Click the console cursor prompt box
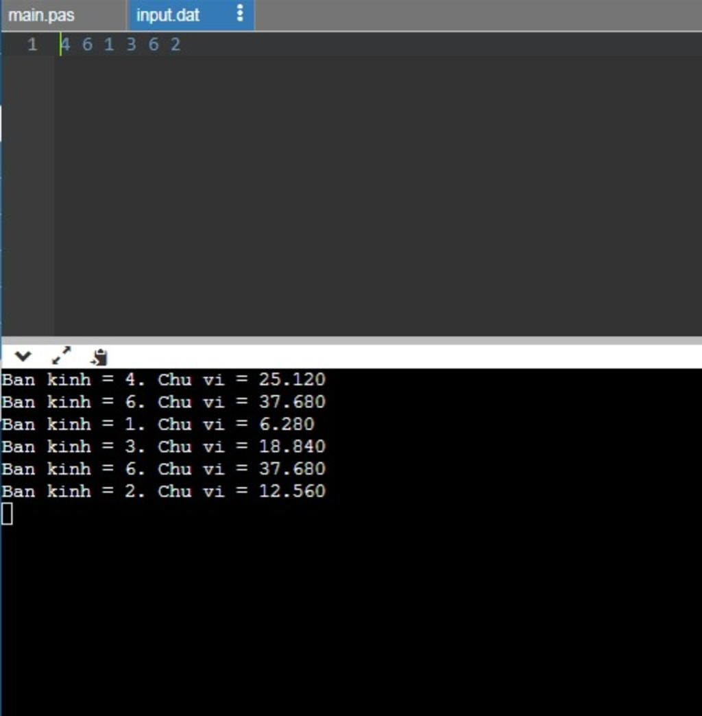This screenshot has height=716, width=702. [7, 514]
